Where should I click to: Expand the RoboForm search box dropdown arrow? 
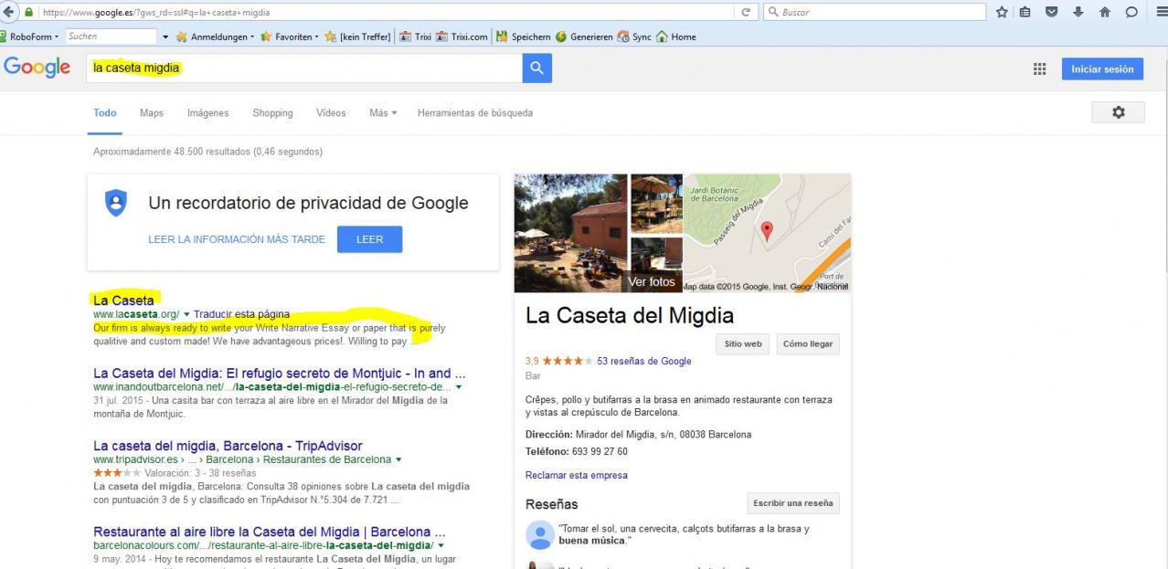[x=165, y=37]
